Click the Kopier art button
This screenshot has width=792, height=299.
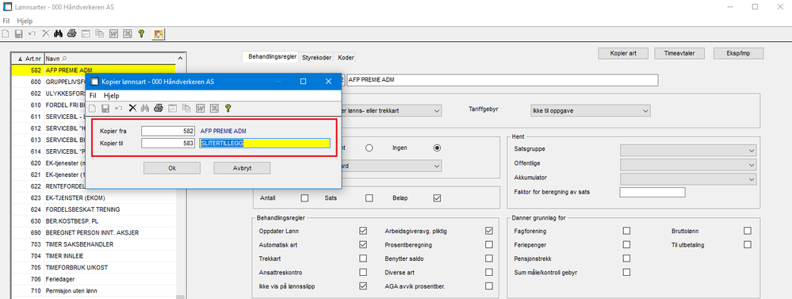coord(623,53)
